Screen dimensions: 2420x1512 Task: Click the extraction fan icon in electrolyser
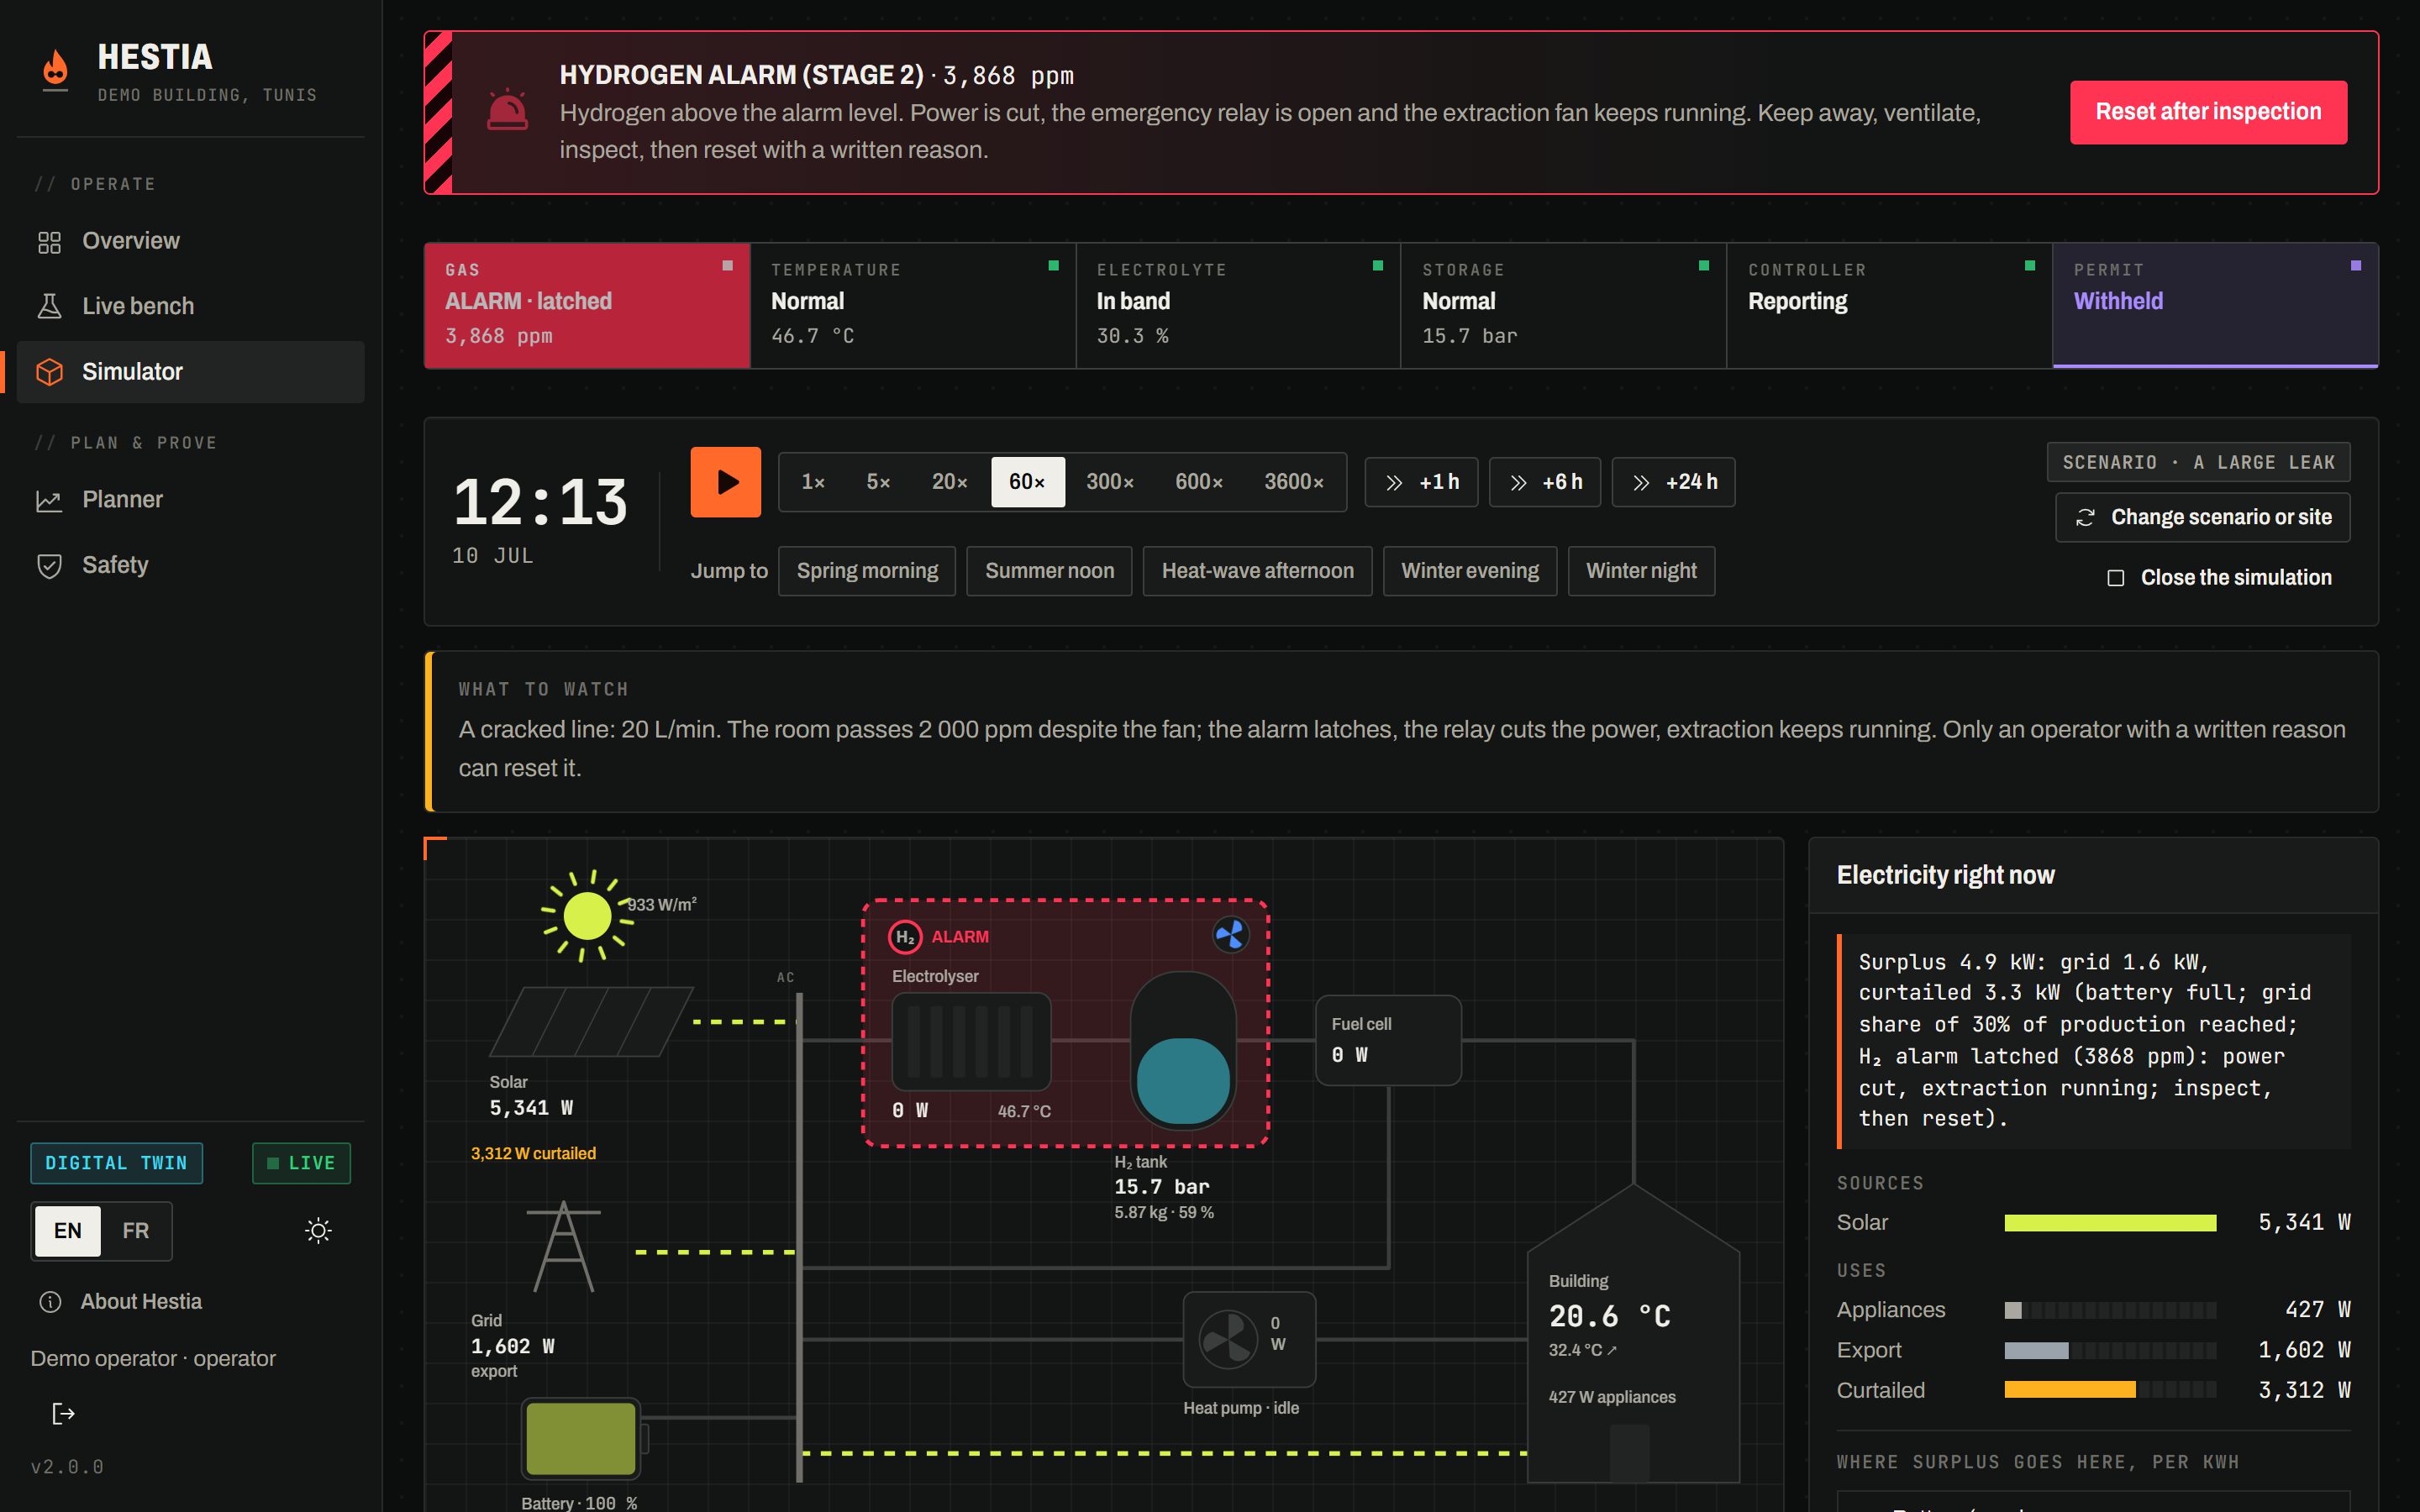pyautogui.click(x=1231, y=935)
